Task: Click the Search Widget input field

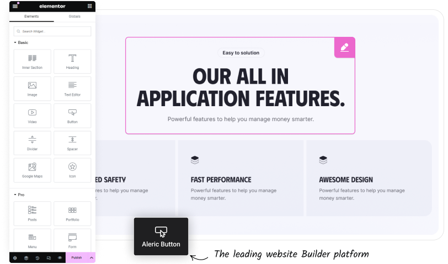Action: click(52, 31)
